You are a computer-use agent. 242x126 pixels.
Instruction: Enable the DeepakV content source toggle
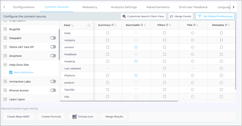pyautogui.click(x=53, y=38)
